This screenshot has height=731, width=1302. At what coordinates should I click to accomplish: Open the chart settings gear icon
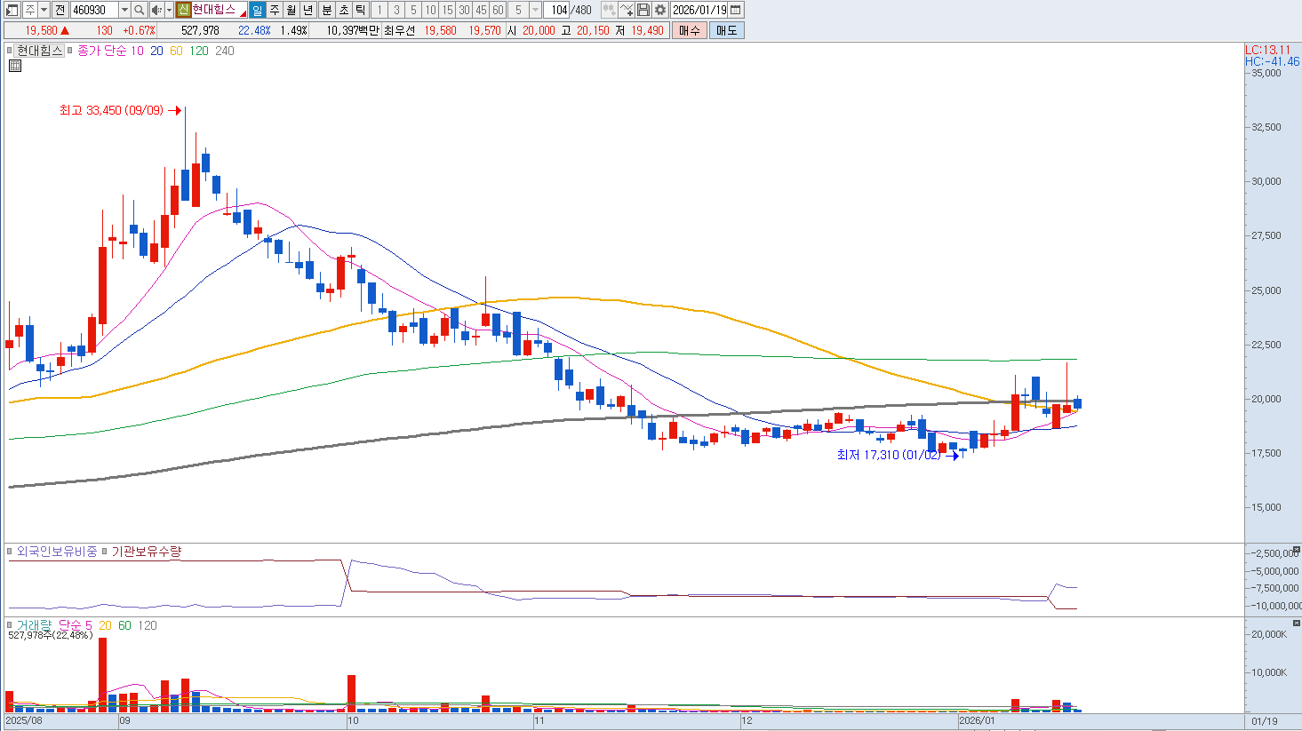[x=659, y=10]
